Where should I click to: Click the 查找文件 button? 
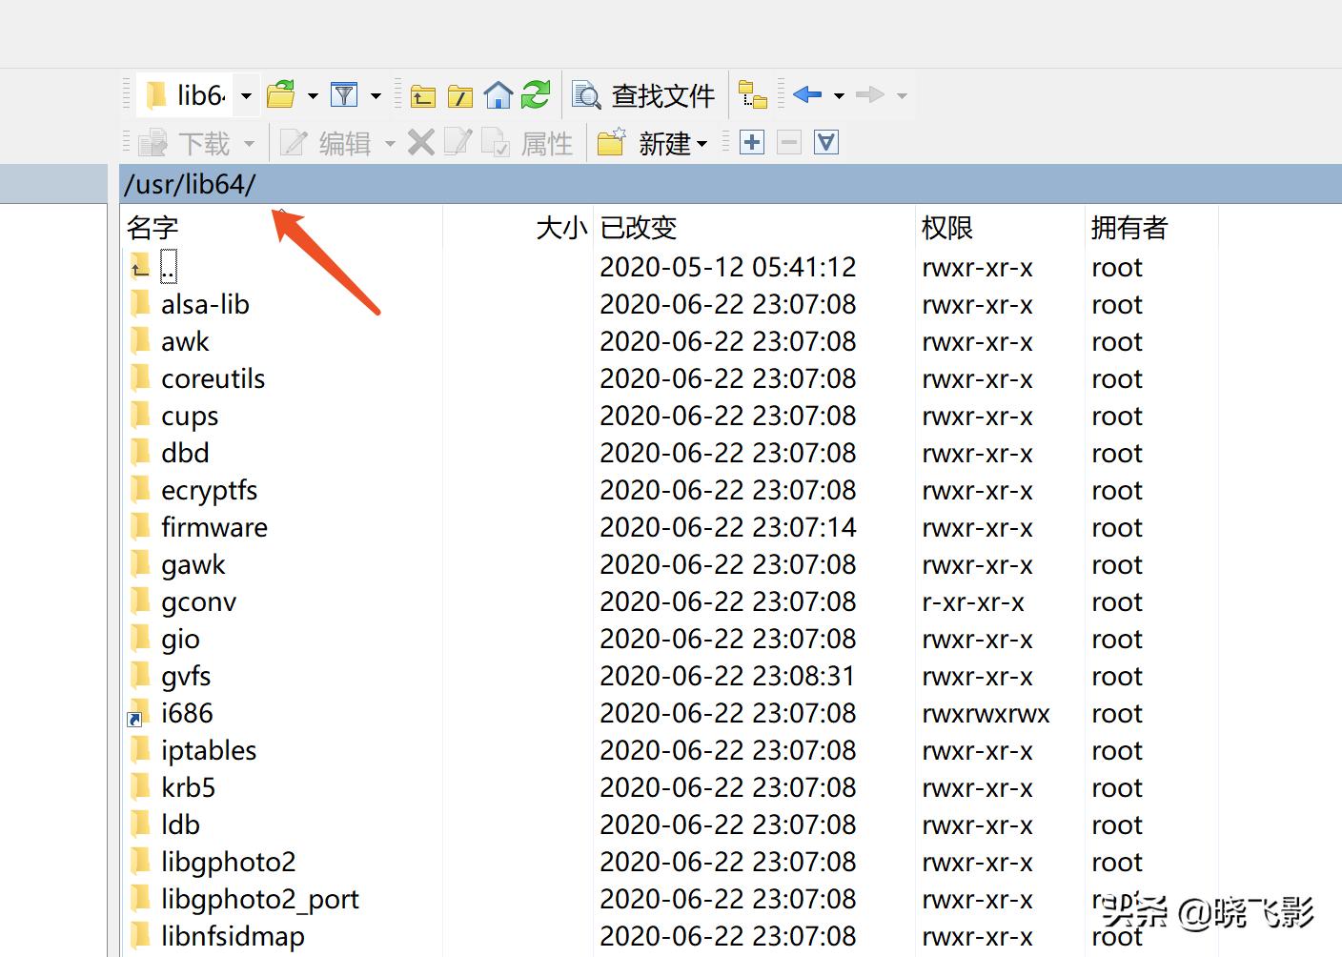point(662,94)
